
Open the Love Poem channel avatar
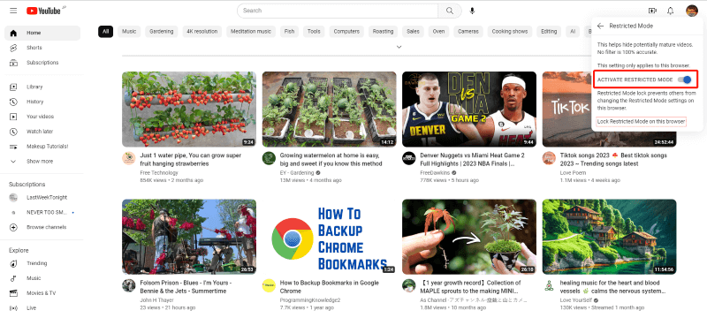549,158
